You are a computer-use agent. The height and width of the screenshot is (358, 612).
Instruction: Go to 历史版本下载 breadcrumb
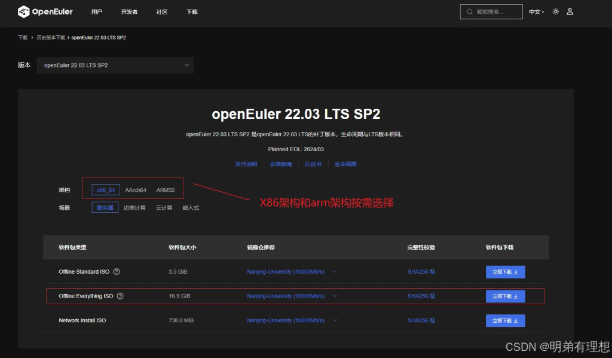pyautogui.click(x=51, y=38)
